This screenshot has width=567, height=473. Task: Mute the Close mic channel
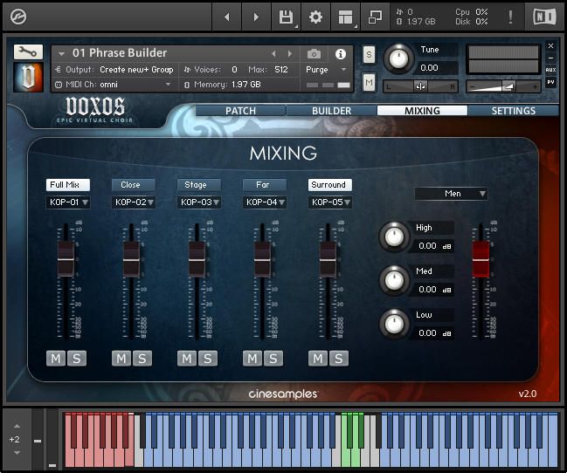pos(121,359)
